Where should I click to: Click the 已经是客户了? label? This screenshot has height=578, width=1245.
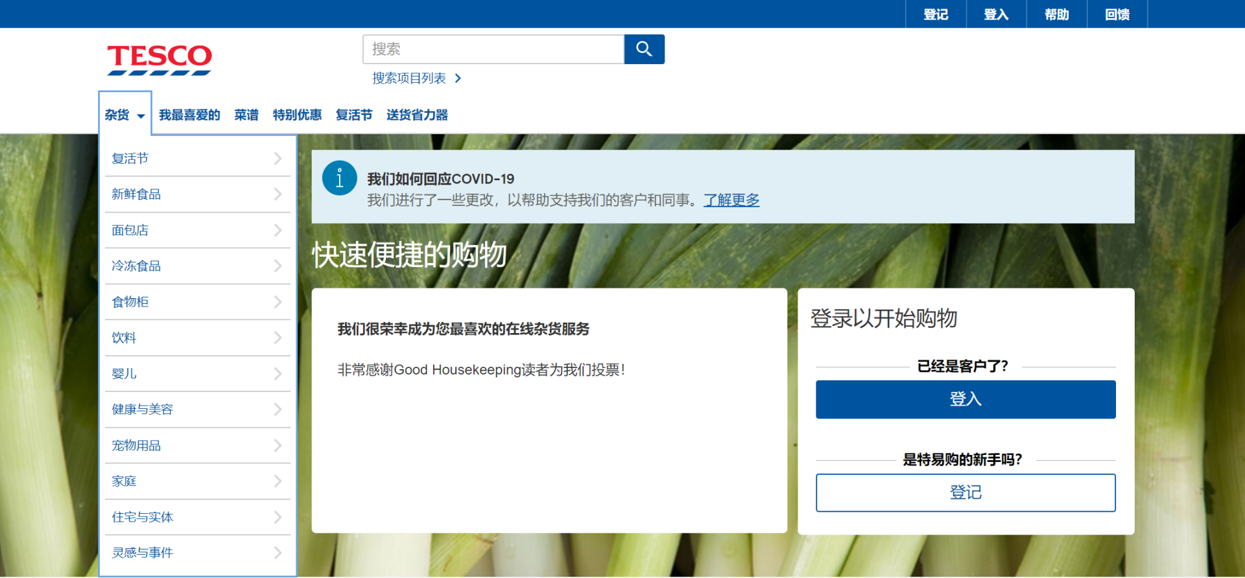(963, 367)
